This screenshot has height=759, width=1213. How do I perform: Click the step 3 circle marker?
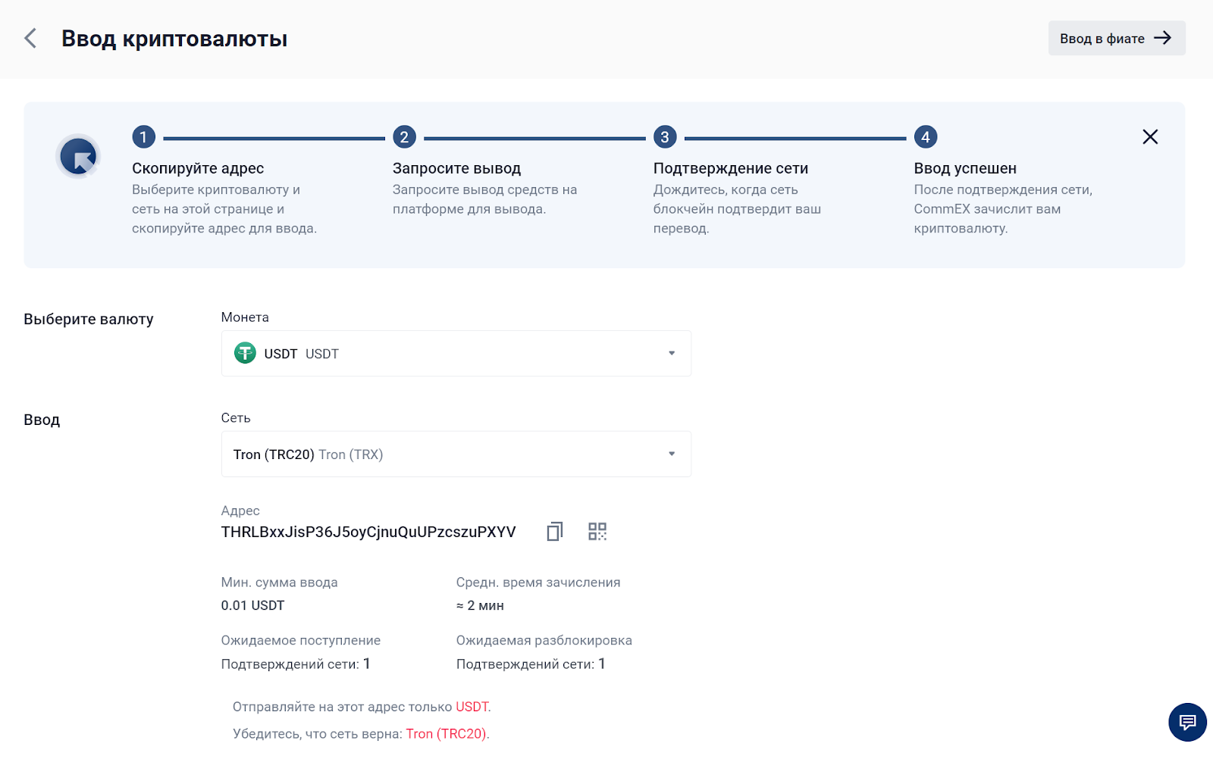click(x=665, y=137)
